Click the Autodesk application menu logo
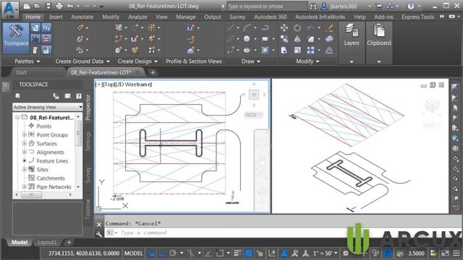The width and height of the screenshot is (463, 260). tap(9, 9)
